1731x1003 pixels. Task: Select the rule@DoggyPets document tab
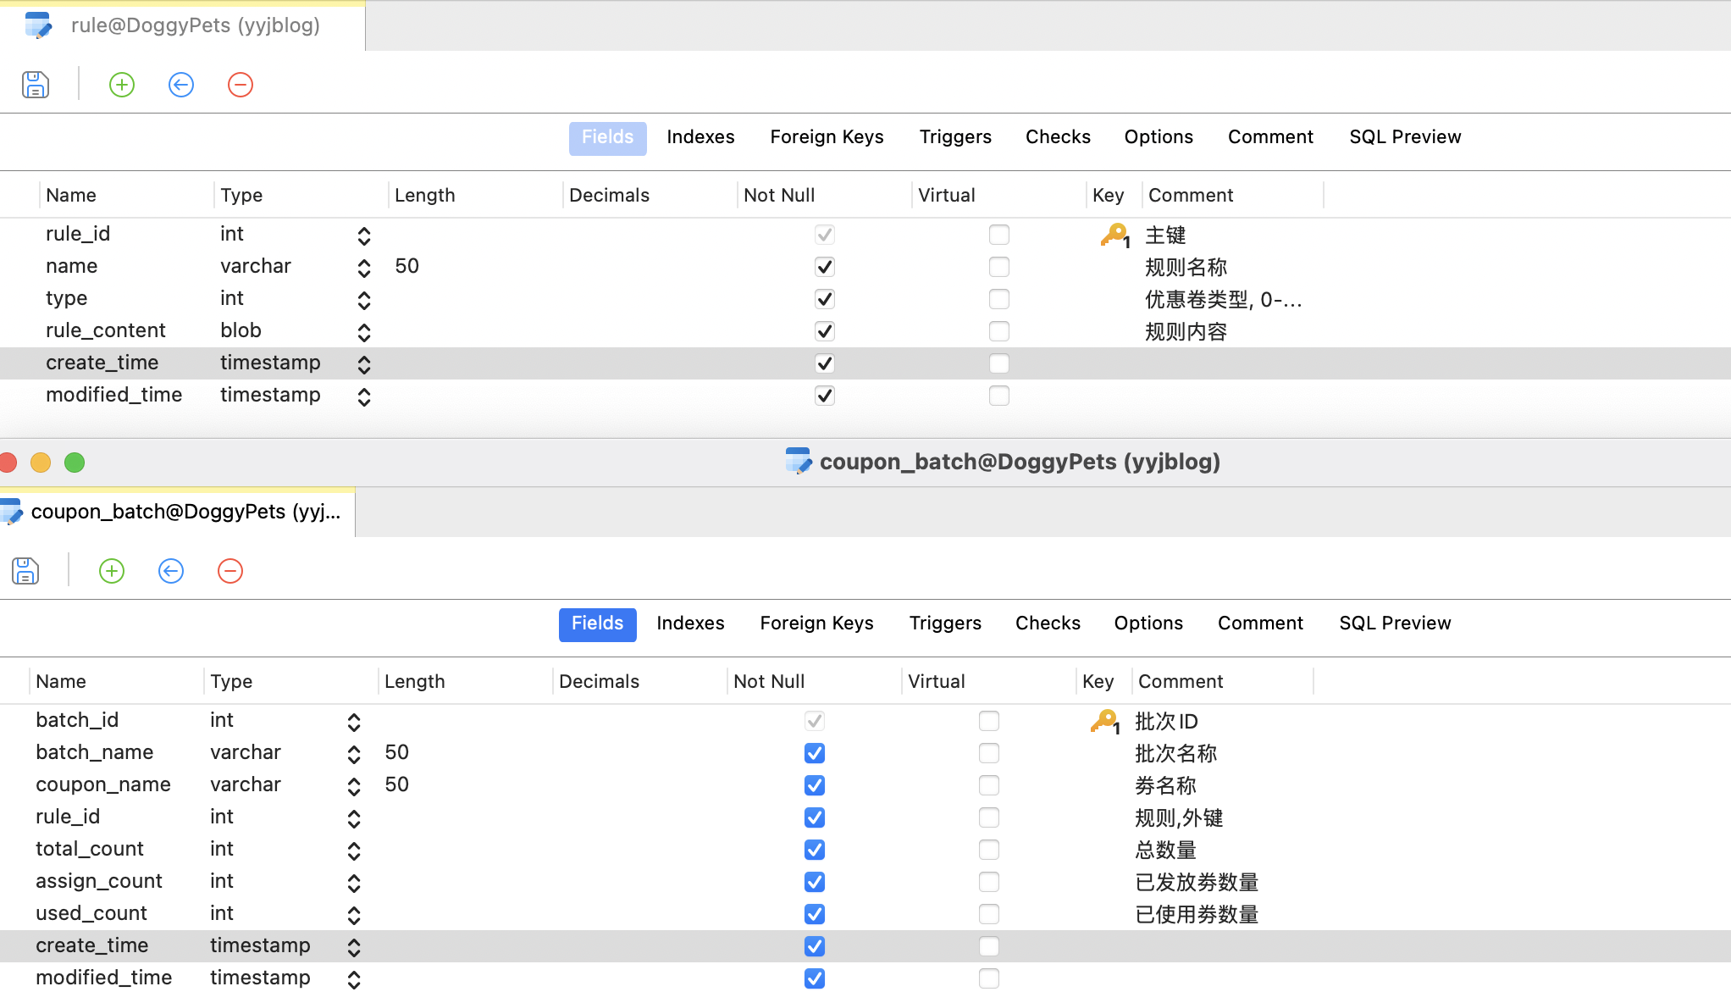tap(182, 26)
